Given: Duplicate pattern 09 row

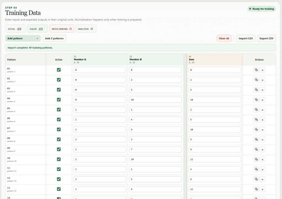Looking at the screenshot, I should (x=256, y=150).
